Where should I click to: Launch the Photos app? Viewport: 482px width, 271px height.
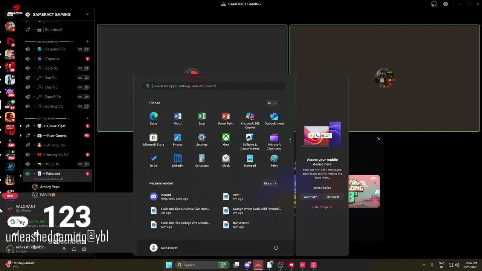(177, 140)
